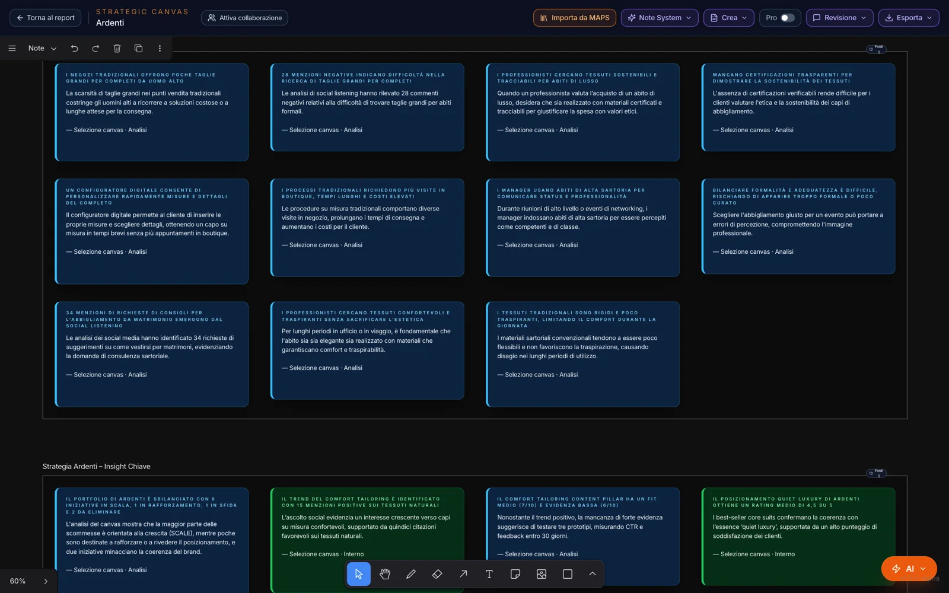Toggle the Pro switch

(787, 18)
